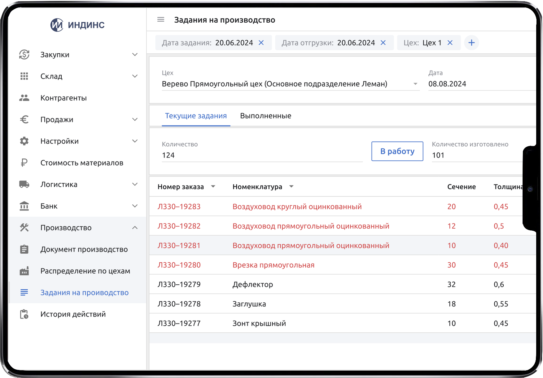Click the Контрагенты contacts icon
The width and height of the screenshot is (543, 378).
24,98
